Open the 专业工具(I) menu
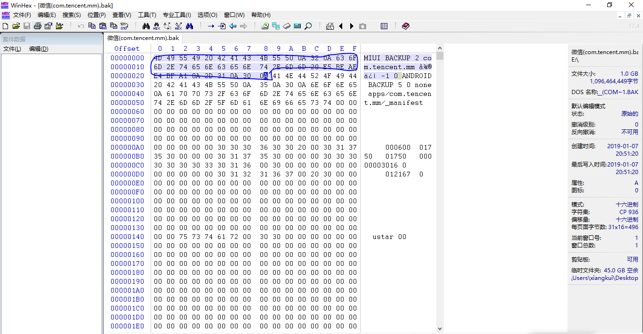643x334 pixels. coord(177,15)
